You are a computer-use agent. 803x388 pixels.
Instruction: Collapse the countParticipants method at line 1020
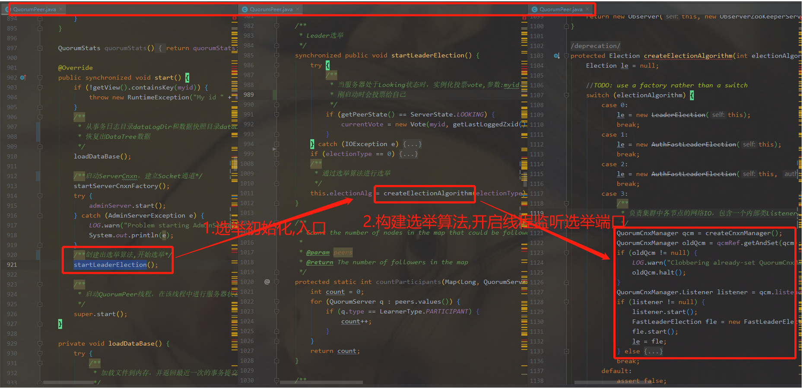(x=276, y=282)
